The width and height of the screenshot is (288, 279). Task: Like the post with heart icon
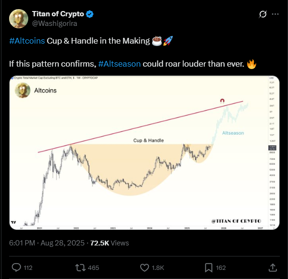[144, 267]
